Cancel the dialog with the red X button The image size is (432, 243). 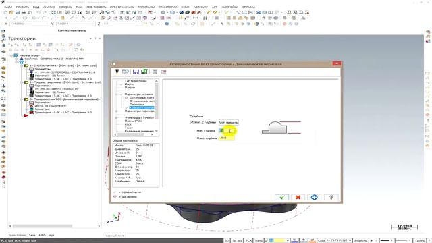tap(298, 197)
